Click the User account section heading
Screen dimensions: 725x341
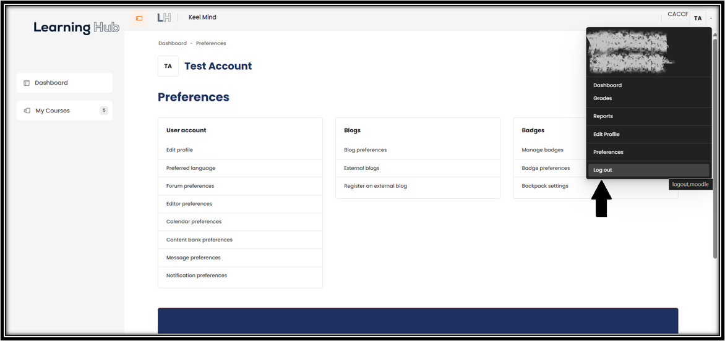[186, 130]
